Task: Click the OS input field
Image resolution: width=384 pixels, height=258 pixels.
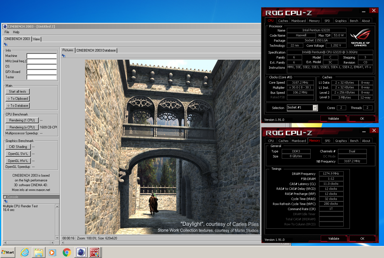Action: [42, 66]
